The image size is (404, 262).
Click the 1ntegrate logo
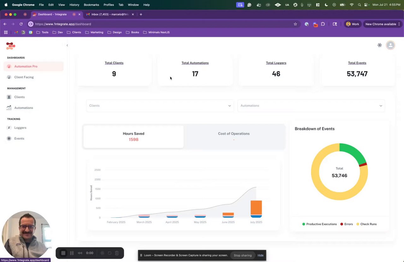click(10, 46)
